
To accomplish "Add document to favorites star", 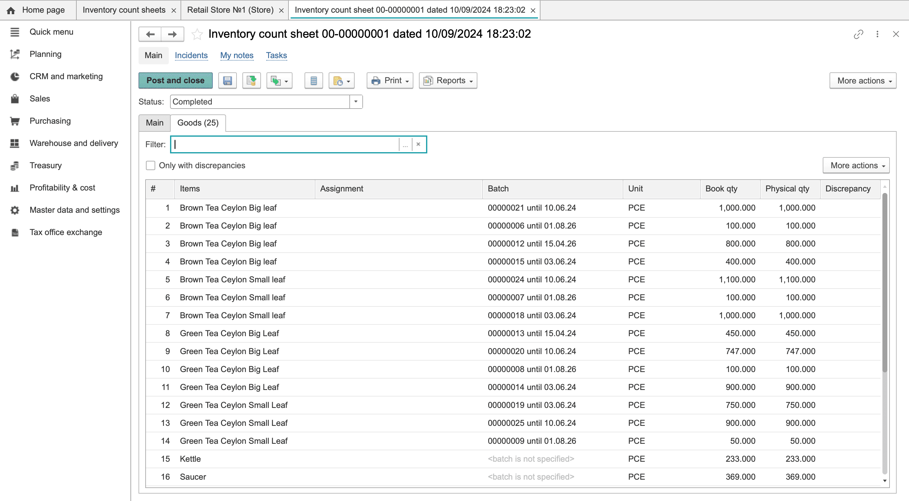I will point(197,34).
